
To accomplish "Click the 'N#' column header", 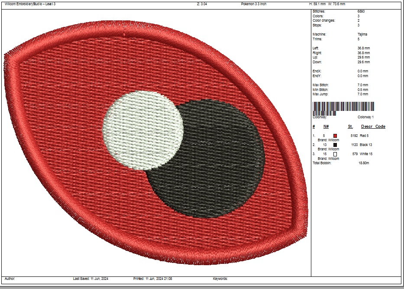I will [326, 127].
